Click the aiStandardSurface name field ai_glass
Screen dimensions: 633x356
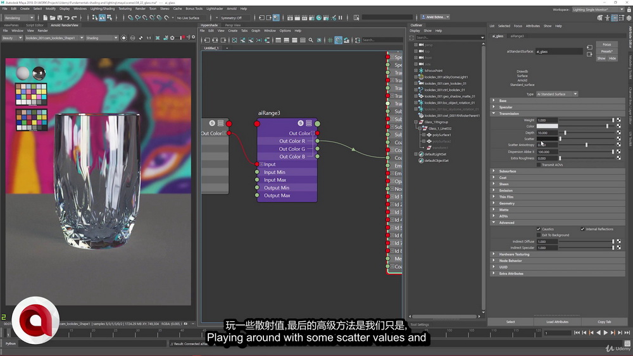pyautogui.click(x=559, y=52)
